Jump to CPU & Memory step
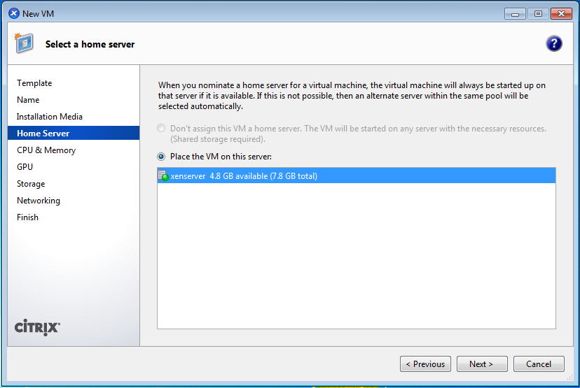This screenshot has width=580, height=388. (46, 150)
